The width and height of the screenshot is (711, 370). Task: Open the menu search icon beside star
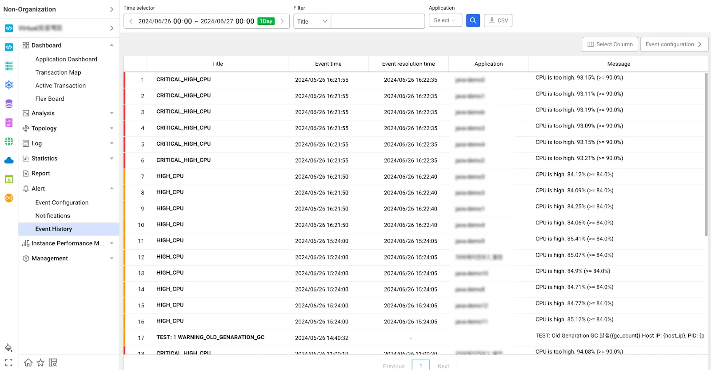click(x=53, y=362)
